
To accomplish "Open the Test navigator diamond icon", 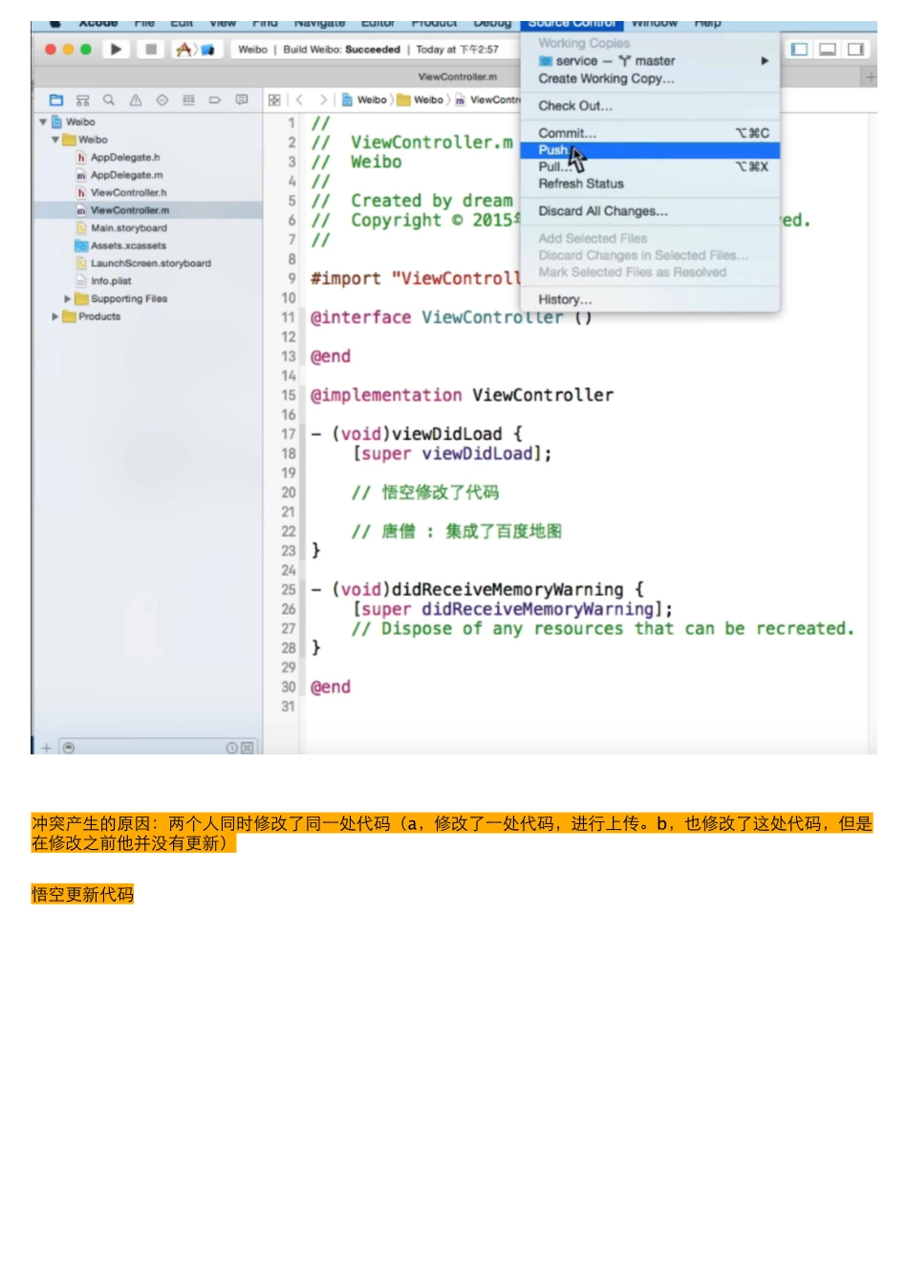I will click(x=162, y=99).
